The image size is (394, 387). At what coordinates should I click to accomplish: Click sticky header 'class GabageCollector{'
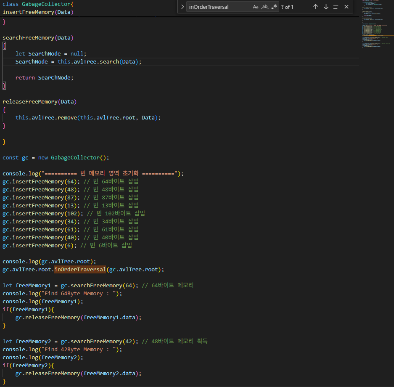click(x=38, y=4)
